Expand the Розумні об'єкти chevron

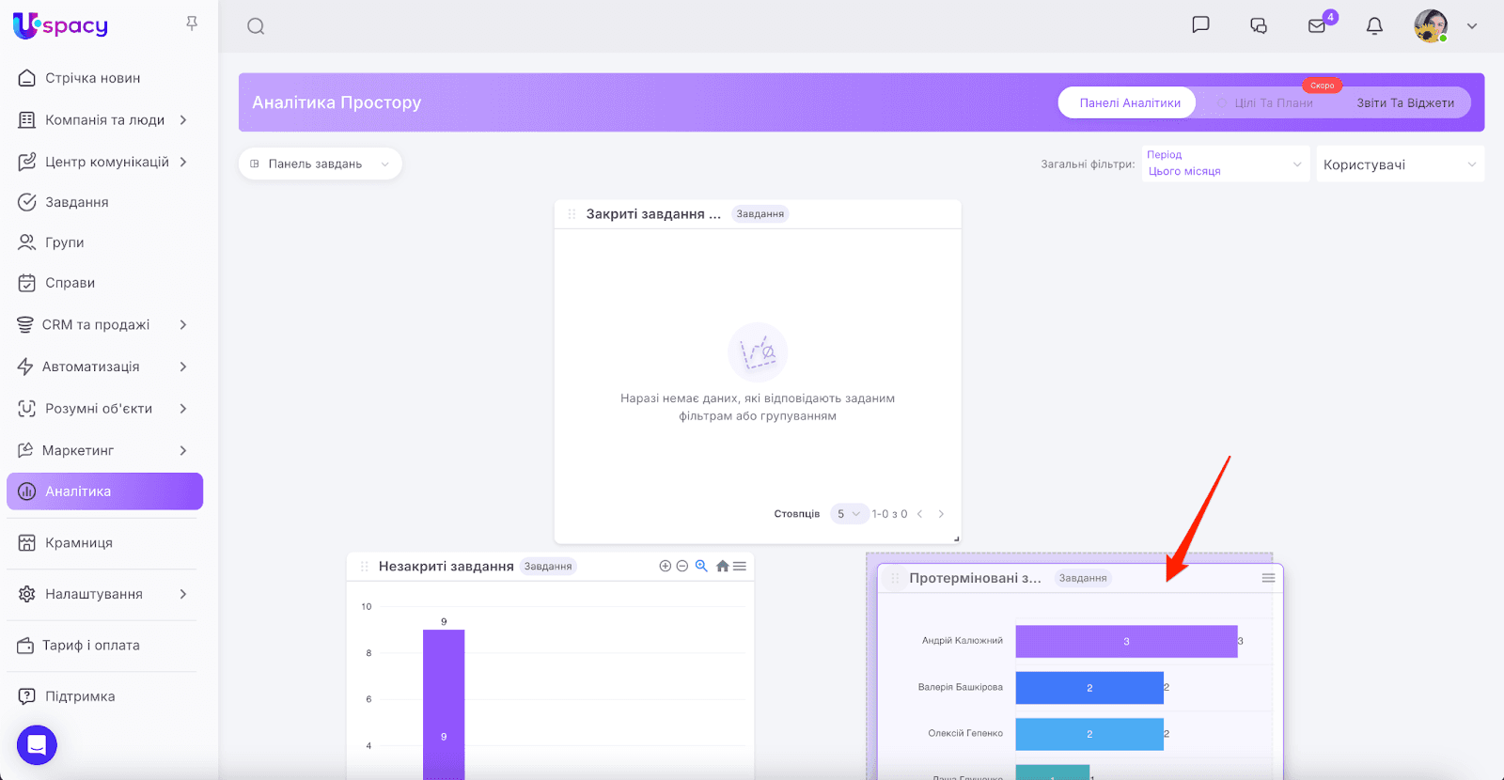(183, 409)
